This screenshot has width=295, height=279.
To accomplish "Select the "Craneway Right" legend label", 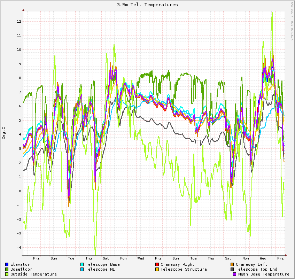I will tap(177, 264).
